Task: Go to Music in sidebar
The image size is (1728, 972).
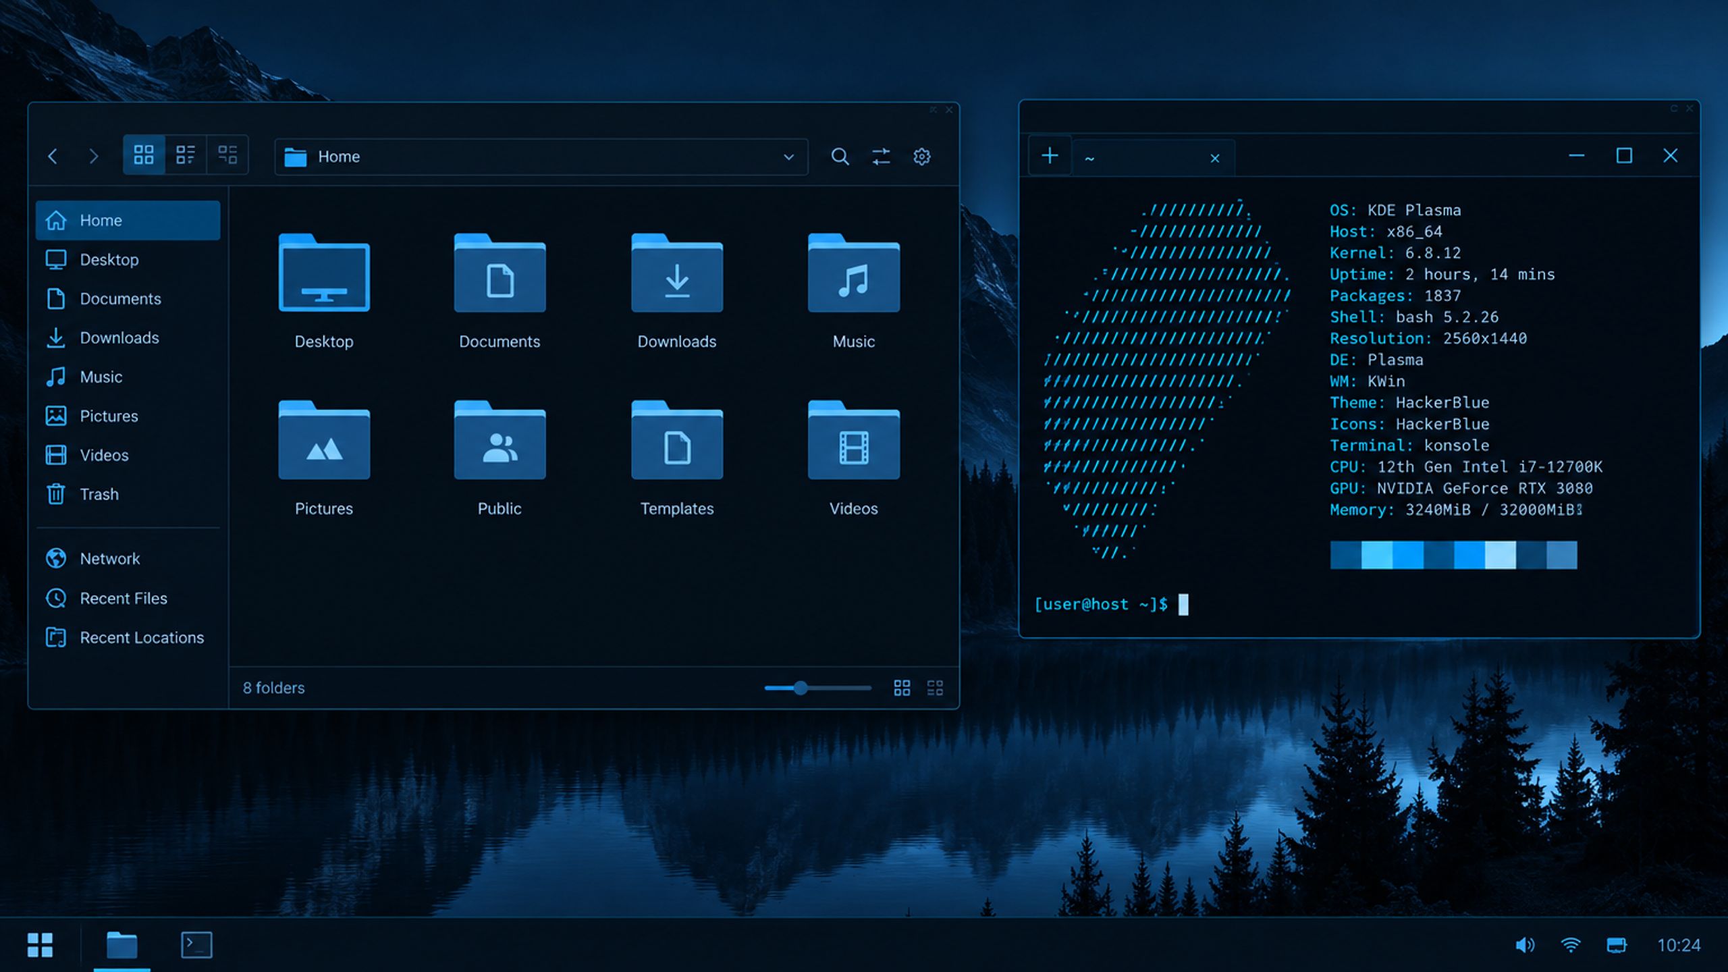Action: [x=128, y=377]
